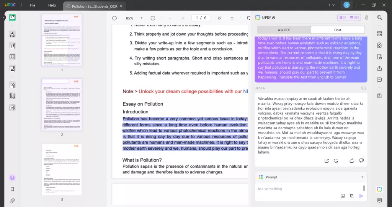This screenshot has width=392, height=207.
Task: Go to the previous page arrow
Action: [183, 18]
